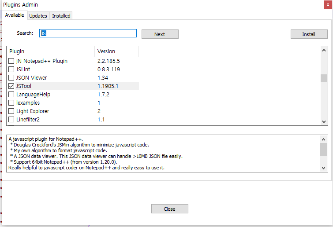Switch to the Available tab
Image resolution: width=333 pixels, height=227 pixels.
15,15
